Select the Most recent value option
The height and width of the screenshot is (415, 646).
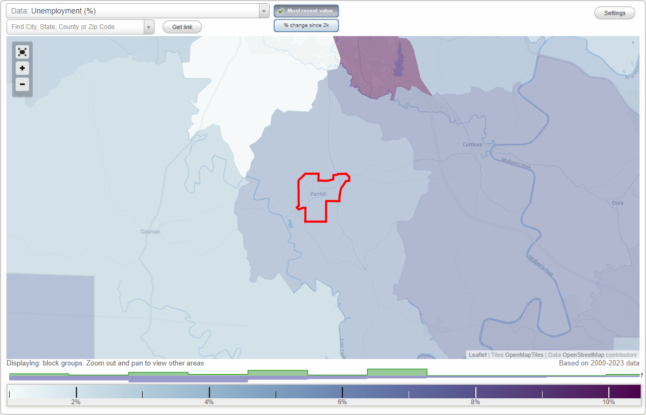coord(306,11)
